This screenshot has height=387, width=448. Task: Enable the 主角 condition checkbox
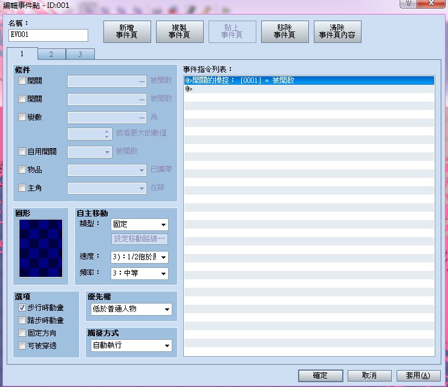(x=22, y=188)
